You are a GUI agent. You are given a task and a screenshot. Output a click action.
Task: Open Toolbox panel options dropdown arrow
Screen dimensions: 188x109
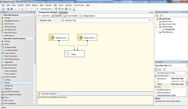coord(29,12)
